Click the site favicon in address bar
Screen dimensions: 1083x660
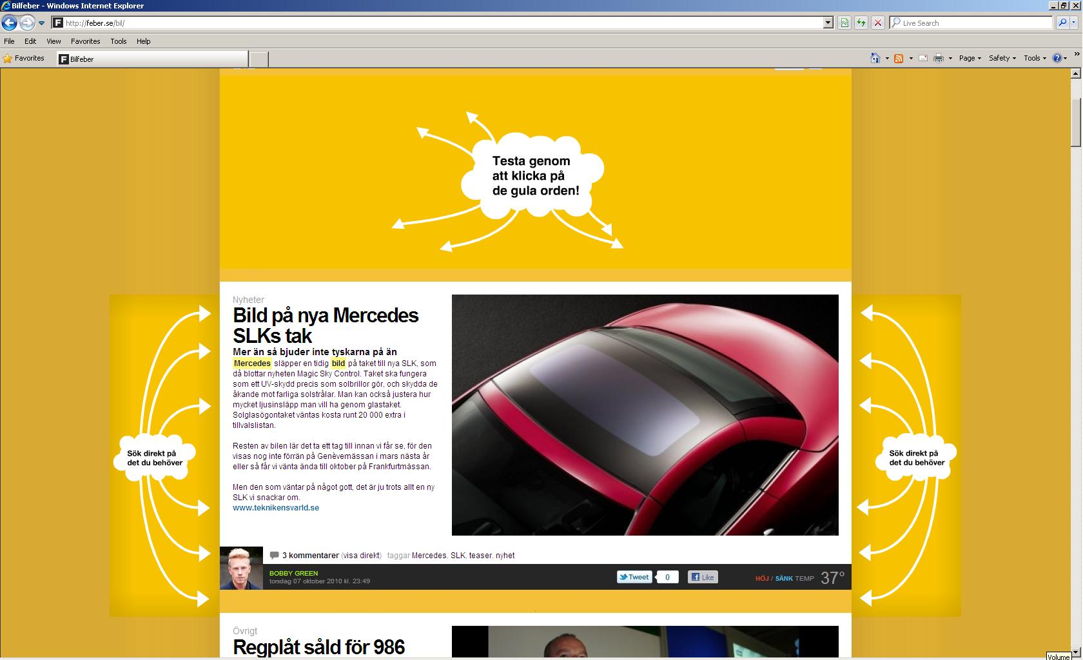(x=58, y=23)
